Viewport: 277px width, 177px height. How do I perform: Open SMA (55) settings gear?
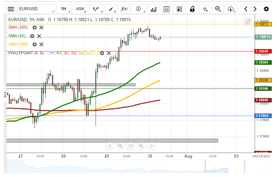click(32, 36)
